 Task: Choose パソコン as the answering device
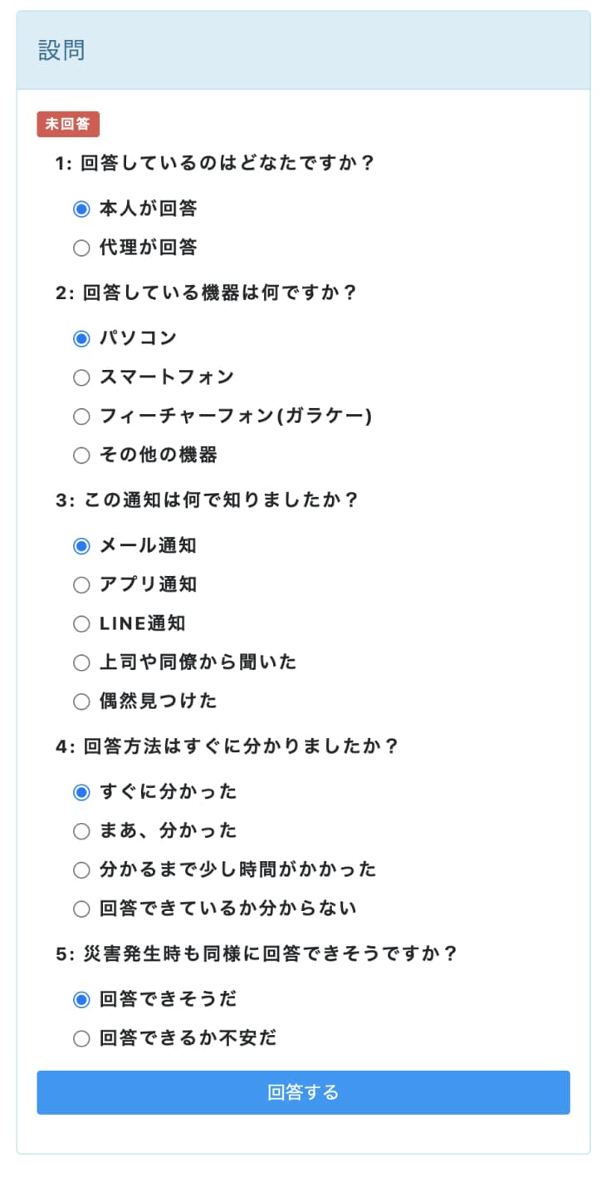(81, 338)
